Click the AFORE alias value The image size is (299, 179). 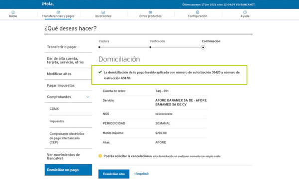point(161,142)
